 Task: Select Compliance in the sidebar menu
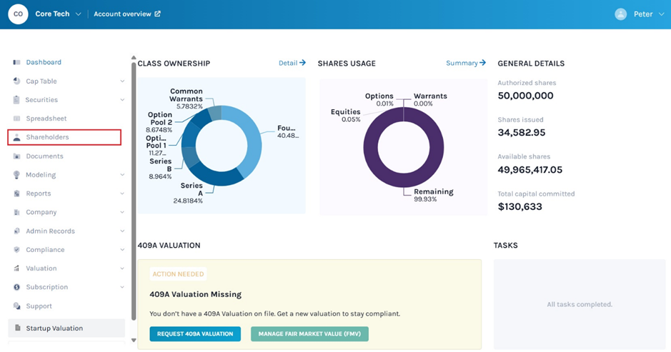pos(45,250)
